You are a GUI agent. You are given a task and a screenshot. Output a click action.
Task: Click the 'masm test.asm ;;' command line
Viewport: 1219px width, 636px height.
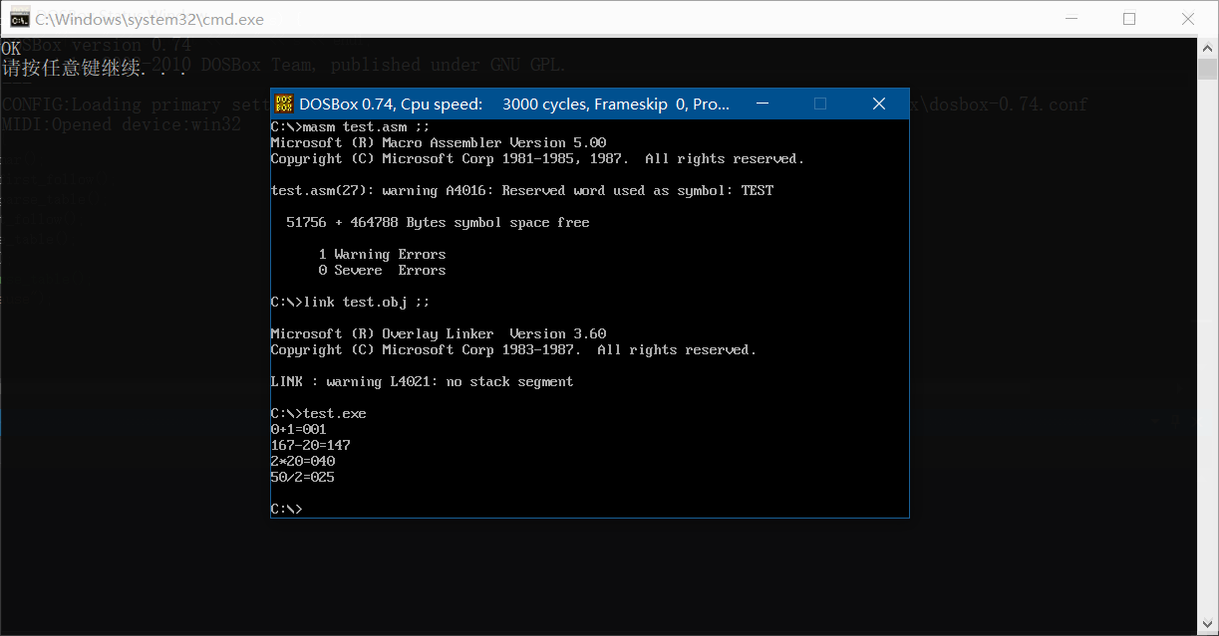(351, 126)
